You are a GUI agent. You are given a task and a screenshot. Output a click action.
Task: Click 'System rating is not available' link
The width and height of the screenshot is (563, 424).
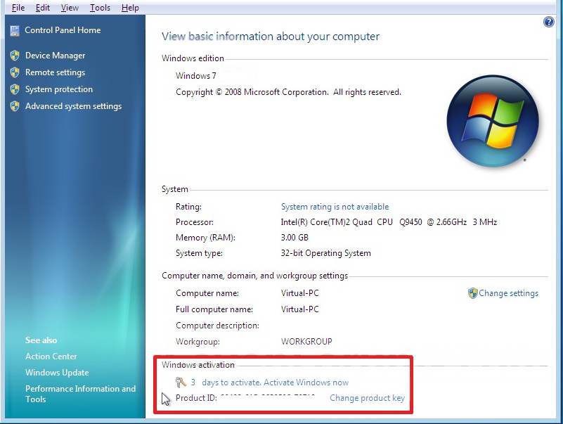pyautogui.click(x=335, y=207)
